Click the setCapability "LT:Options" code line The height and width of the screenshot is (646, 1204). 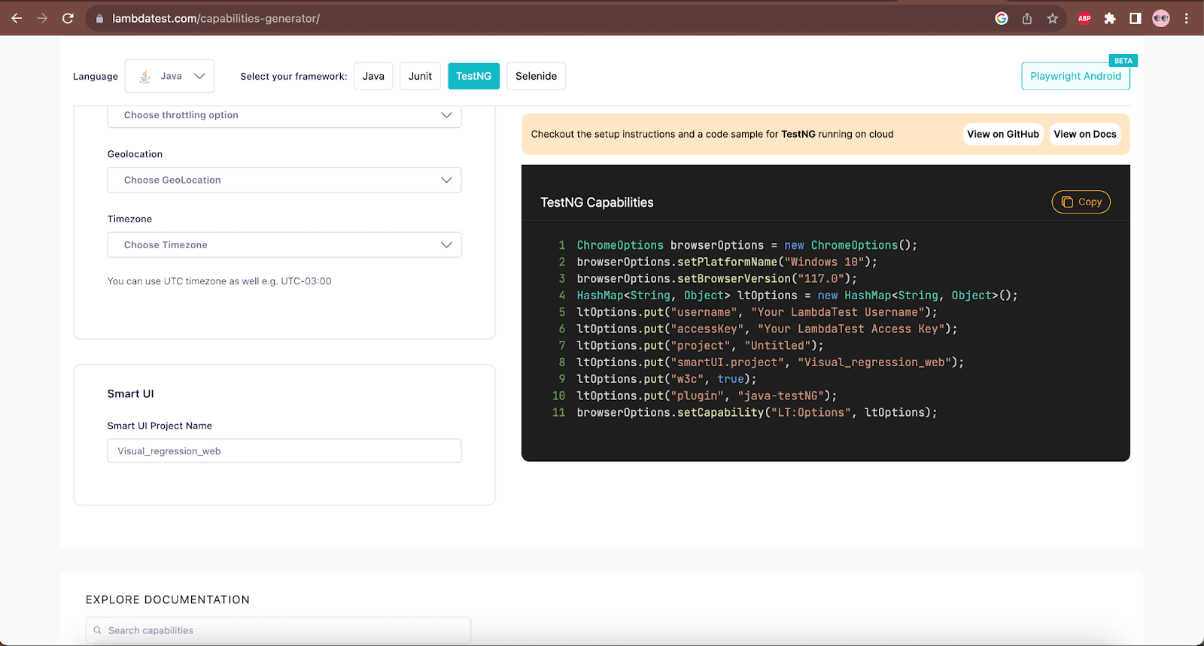757,412
